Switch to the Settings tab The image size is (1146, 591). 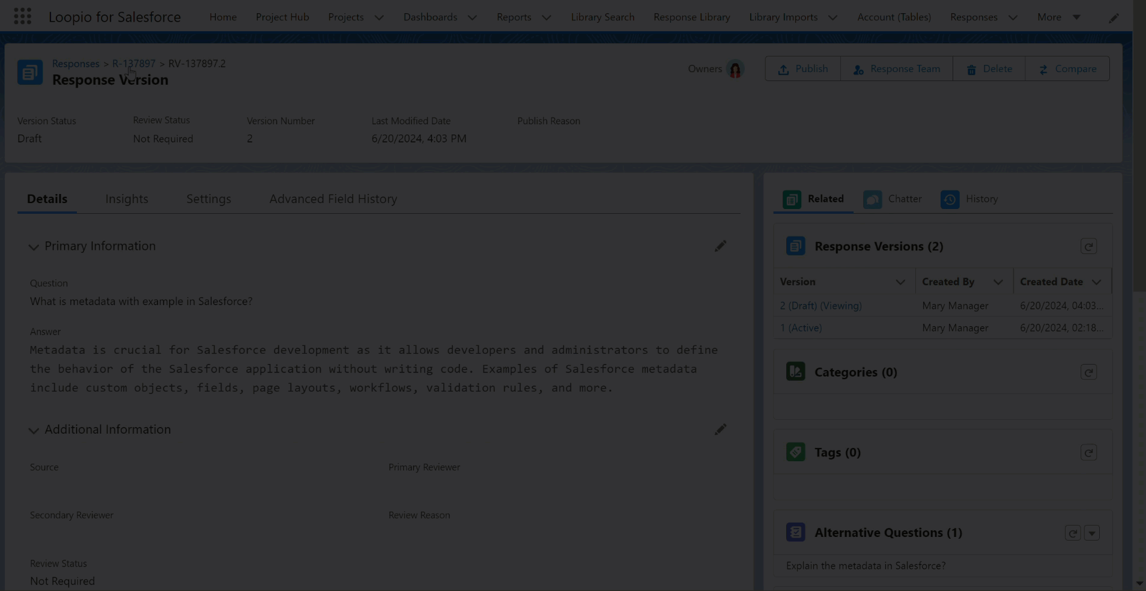pos(208,199)
